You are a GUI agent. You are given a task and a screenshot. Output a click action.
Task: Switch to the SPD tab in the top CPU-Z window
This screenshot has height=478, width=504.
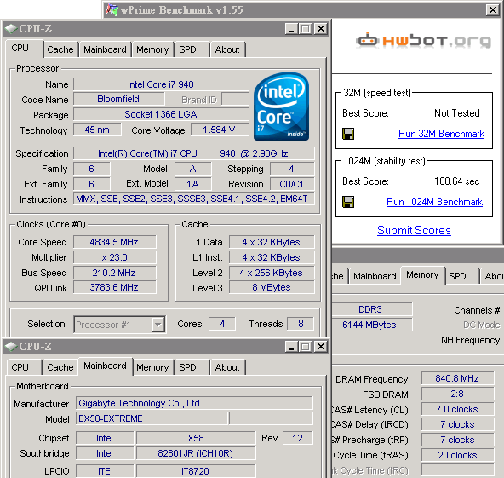(187, 49)
